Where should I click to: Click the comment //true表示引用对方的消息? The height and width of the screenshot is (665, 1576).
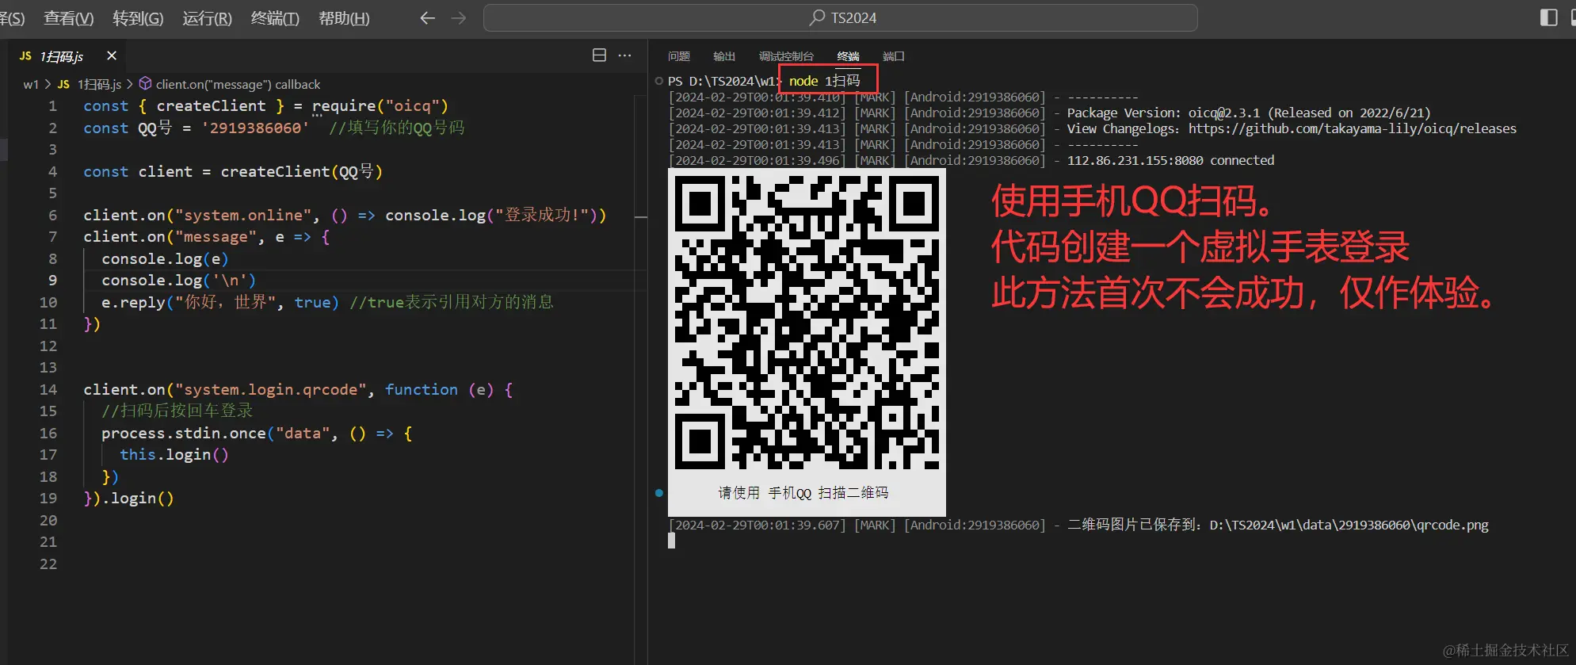pyautogui.click(x=452, y=302)
